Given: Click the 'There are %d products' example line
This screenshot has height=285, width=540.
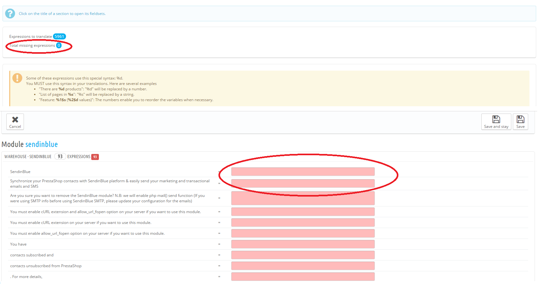Looking at the screenshot, I should click(x=93, y=89).
